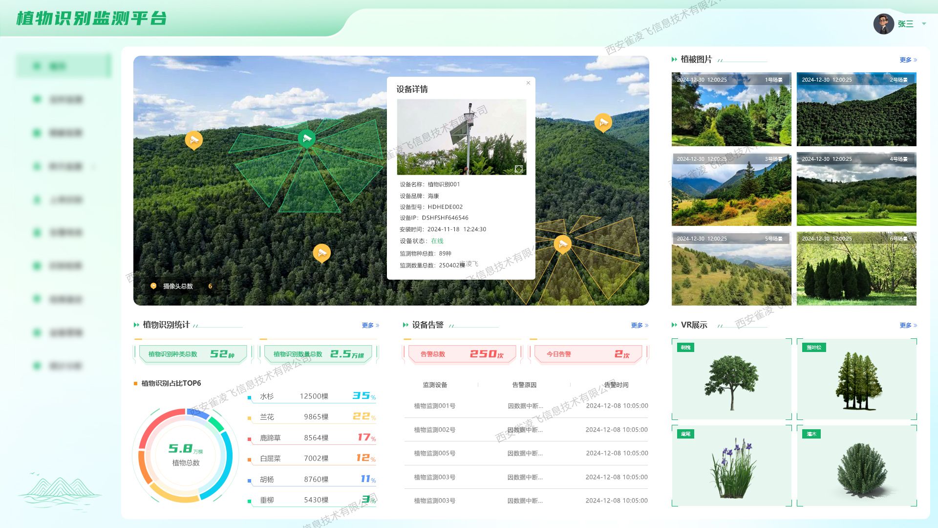The image size is (938, 528).
Task: Click the green active camera marker on map
Action: click(306, 138)
